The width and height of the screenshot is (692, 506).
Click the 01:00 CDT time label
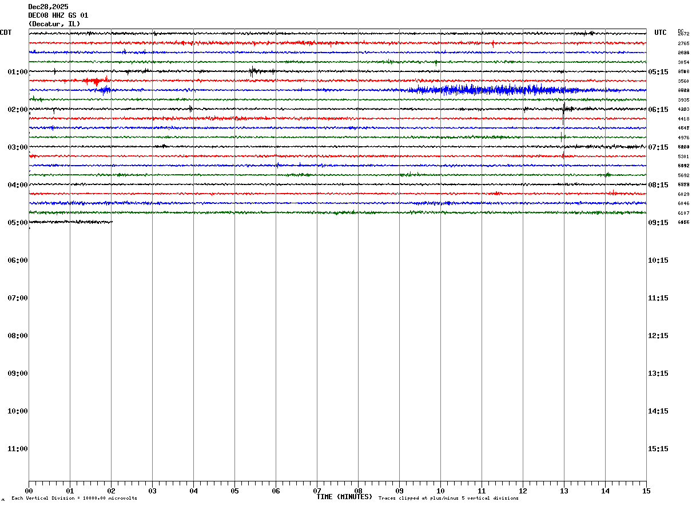pyautogui.click(x=18, y=72)
